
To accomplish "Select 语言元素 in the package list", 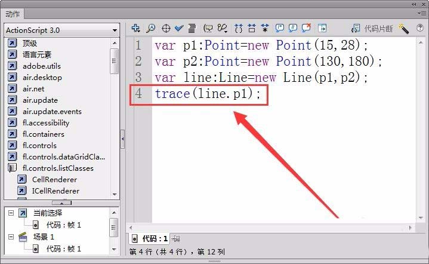I will click(36, 55).
